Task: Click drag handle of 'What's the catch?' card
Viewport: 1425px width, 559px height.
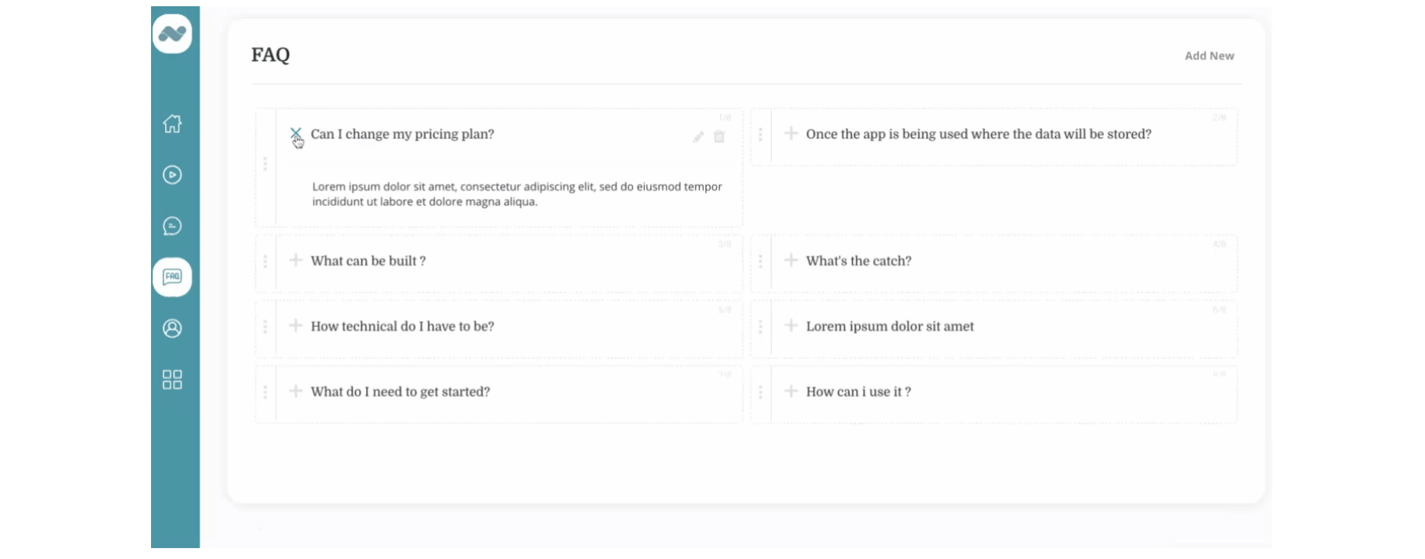Action: tap(761, 262)
